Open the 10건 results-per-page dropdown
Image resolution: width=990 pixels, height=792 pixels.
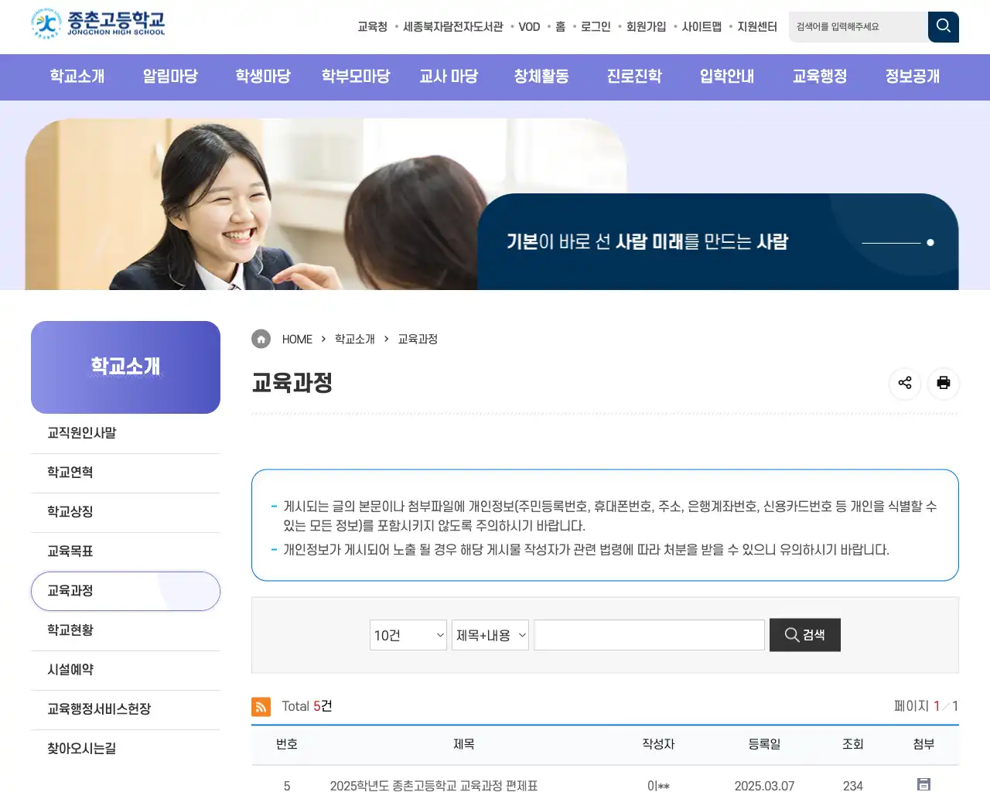[x=408, y=635]
